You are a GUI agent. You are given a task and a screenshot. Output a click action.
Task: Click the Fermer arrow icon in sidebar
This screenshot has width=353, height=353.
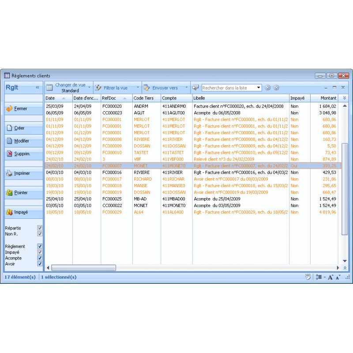tap(9, 109)
